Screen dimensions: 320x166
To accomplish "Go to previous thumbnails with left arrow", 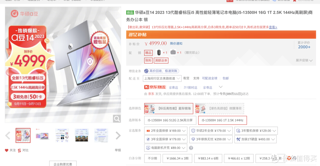I will click(x=8, y=136).
